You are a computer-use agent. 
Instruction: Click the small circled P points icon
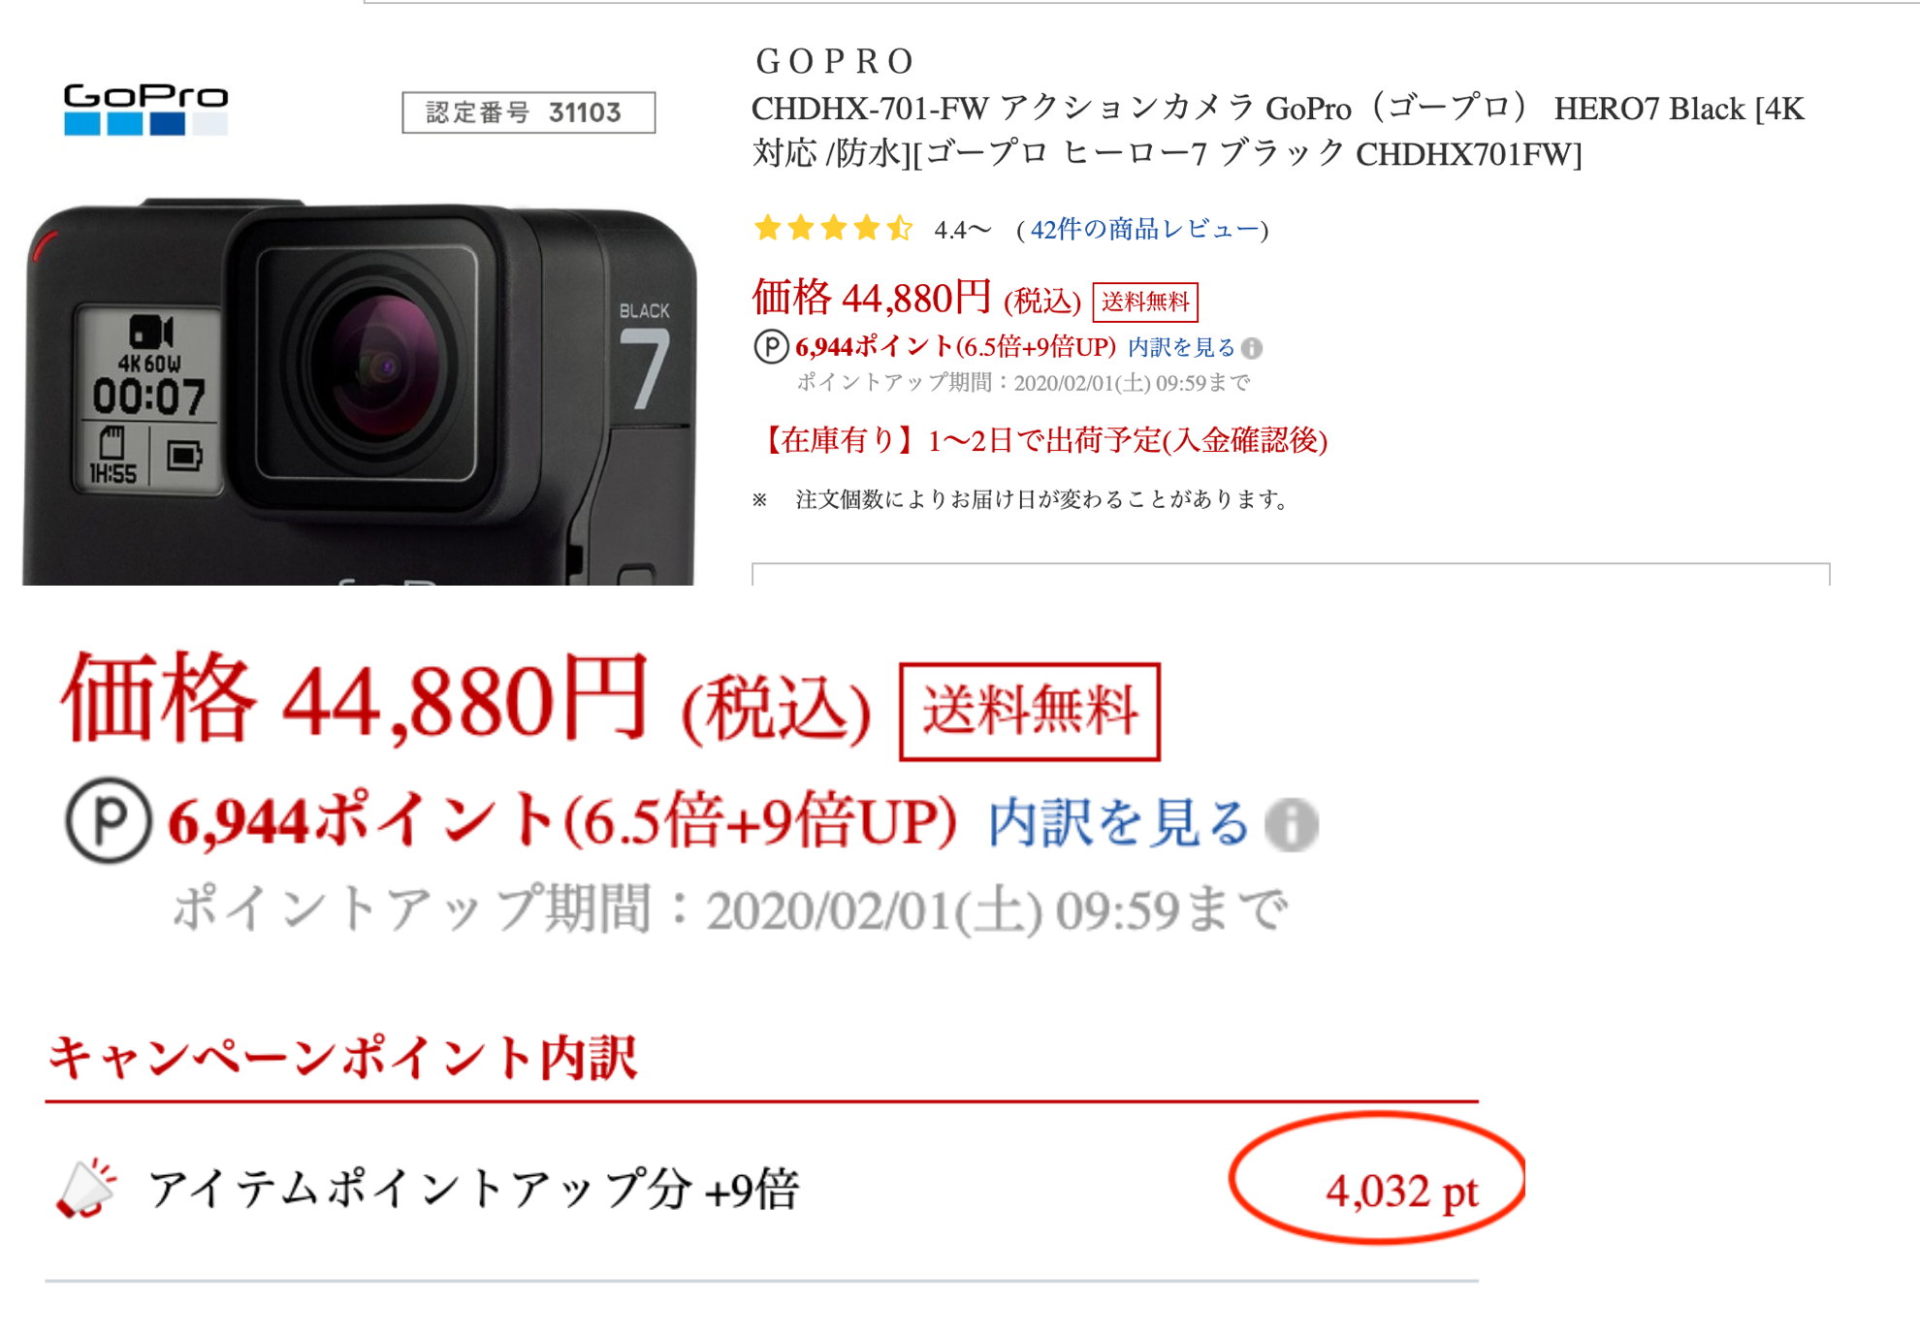pos(771,346)
